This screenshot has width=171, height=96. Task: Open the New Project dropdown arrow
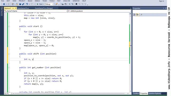[15, 4]
